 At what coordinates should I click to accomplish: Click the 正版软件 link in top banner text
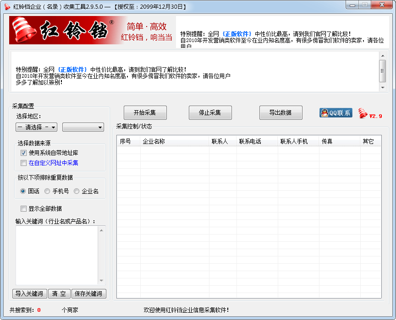[x=237, y=34]
